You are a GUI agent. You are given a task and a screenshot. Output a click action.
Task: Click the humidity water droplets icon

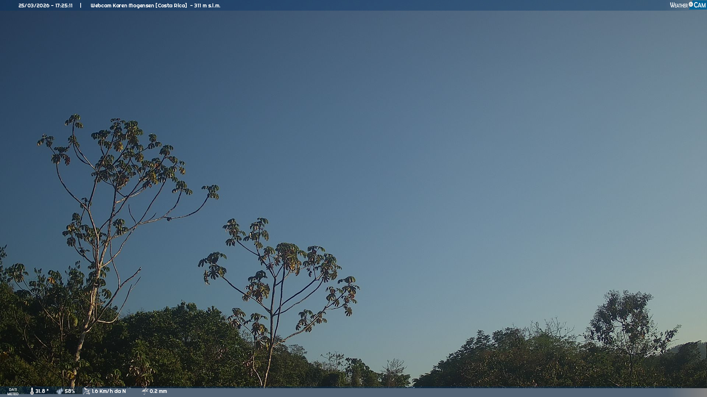[60, 391]
